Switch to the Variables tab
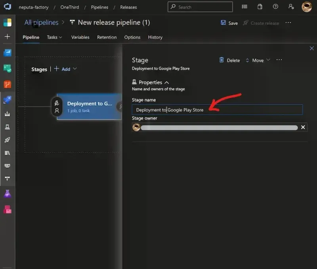The width and height of the screenshot is (317, 269). pyautogui.click(x=80, y=37)
